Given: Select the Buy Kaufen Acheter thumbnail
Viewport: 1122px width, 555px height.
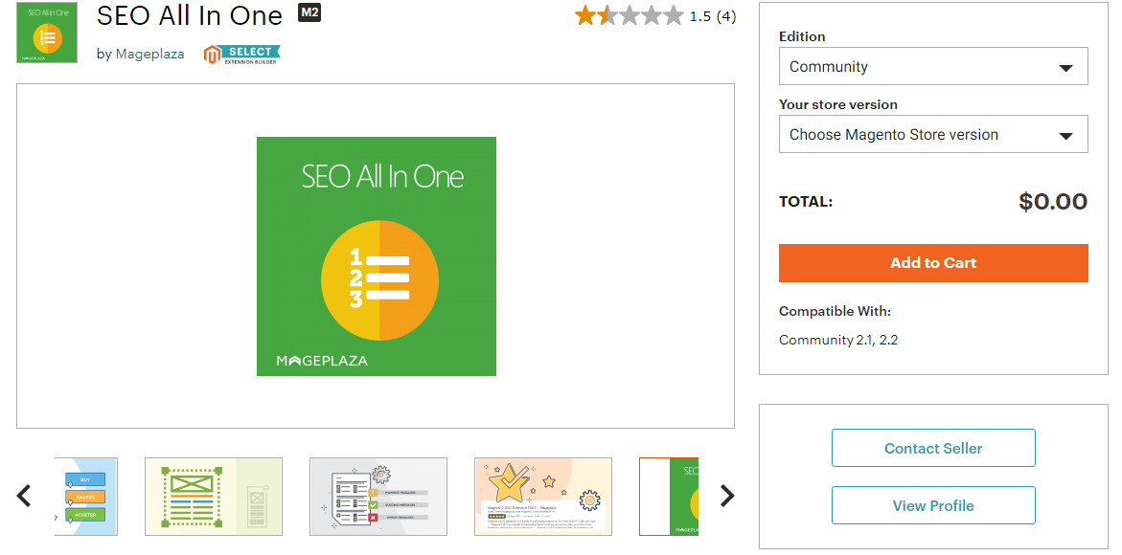Looking at the screenshot, I should click(x=86, y=497).
